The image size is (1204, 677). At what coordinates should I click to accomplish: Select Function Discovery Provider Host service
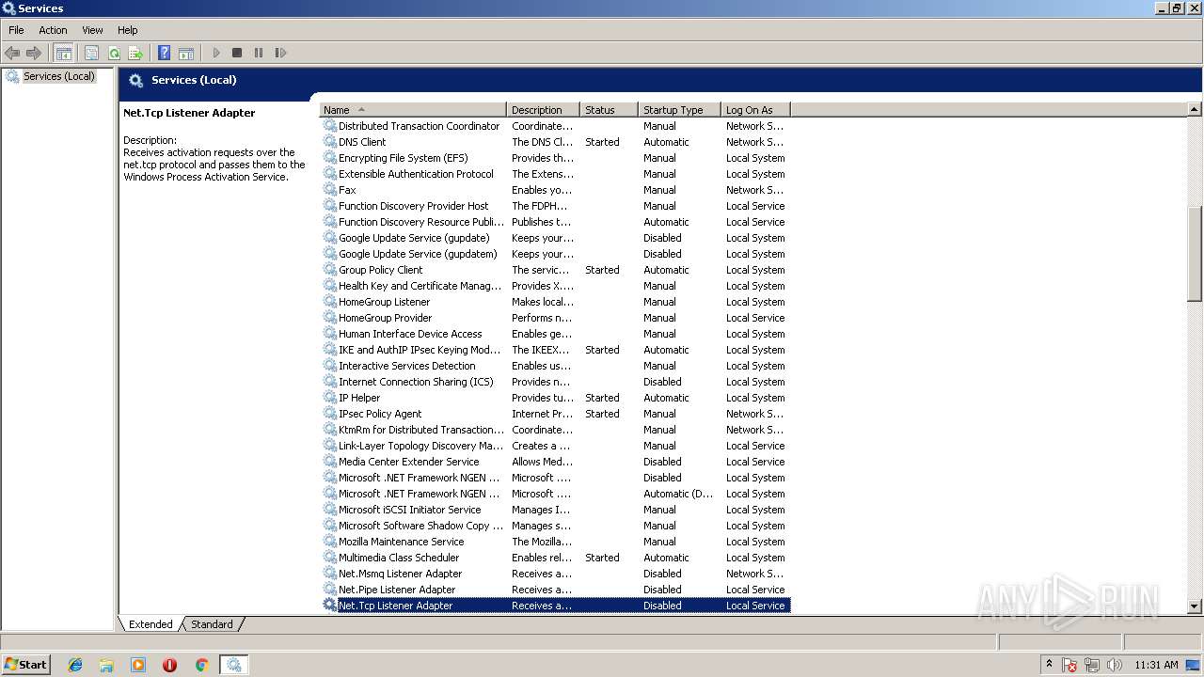tap(555, 206)
